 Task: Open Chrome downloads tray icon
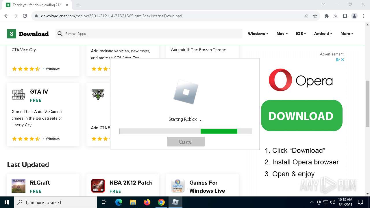tap(336, 16)
